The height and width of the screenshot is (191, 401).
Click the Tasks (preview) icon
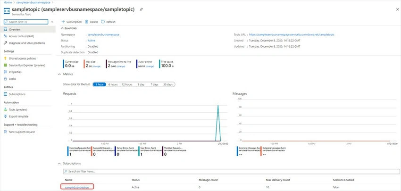tap(6, 110)
